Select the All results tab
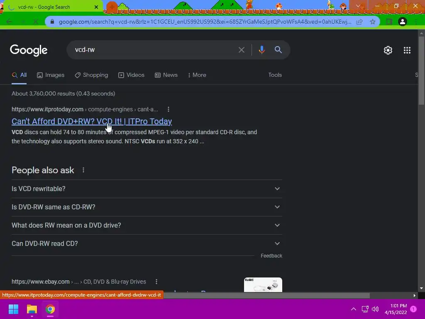 click(19, 75)
